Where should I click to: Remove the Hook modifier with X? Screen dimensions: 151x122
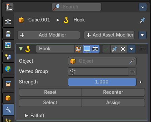[123, 49]
